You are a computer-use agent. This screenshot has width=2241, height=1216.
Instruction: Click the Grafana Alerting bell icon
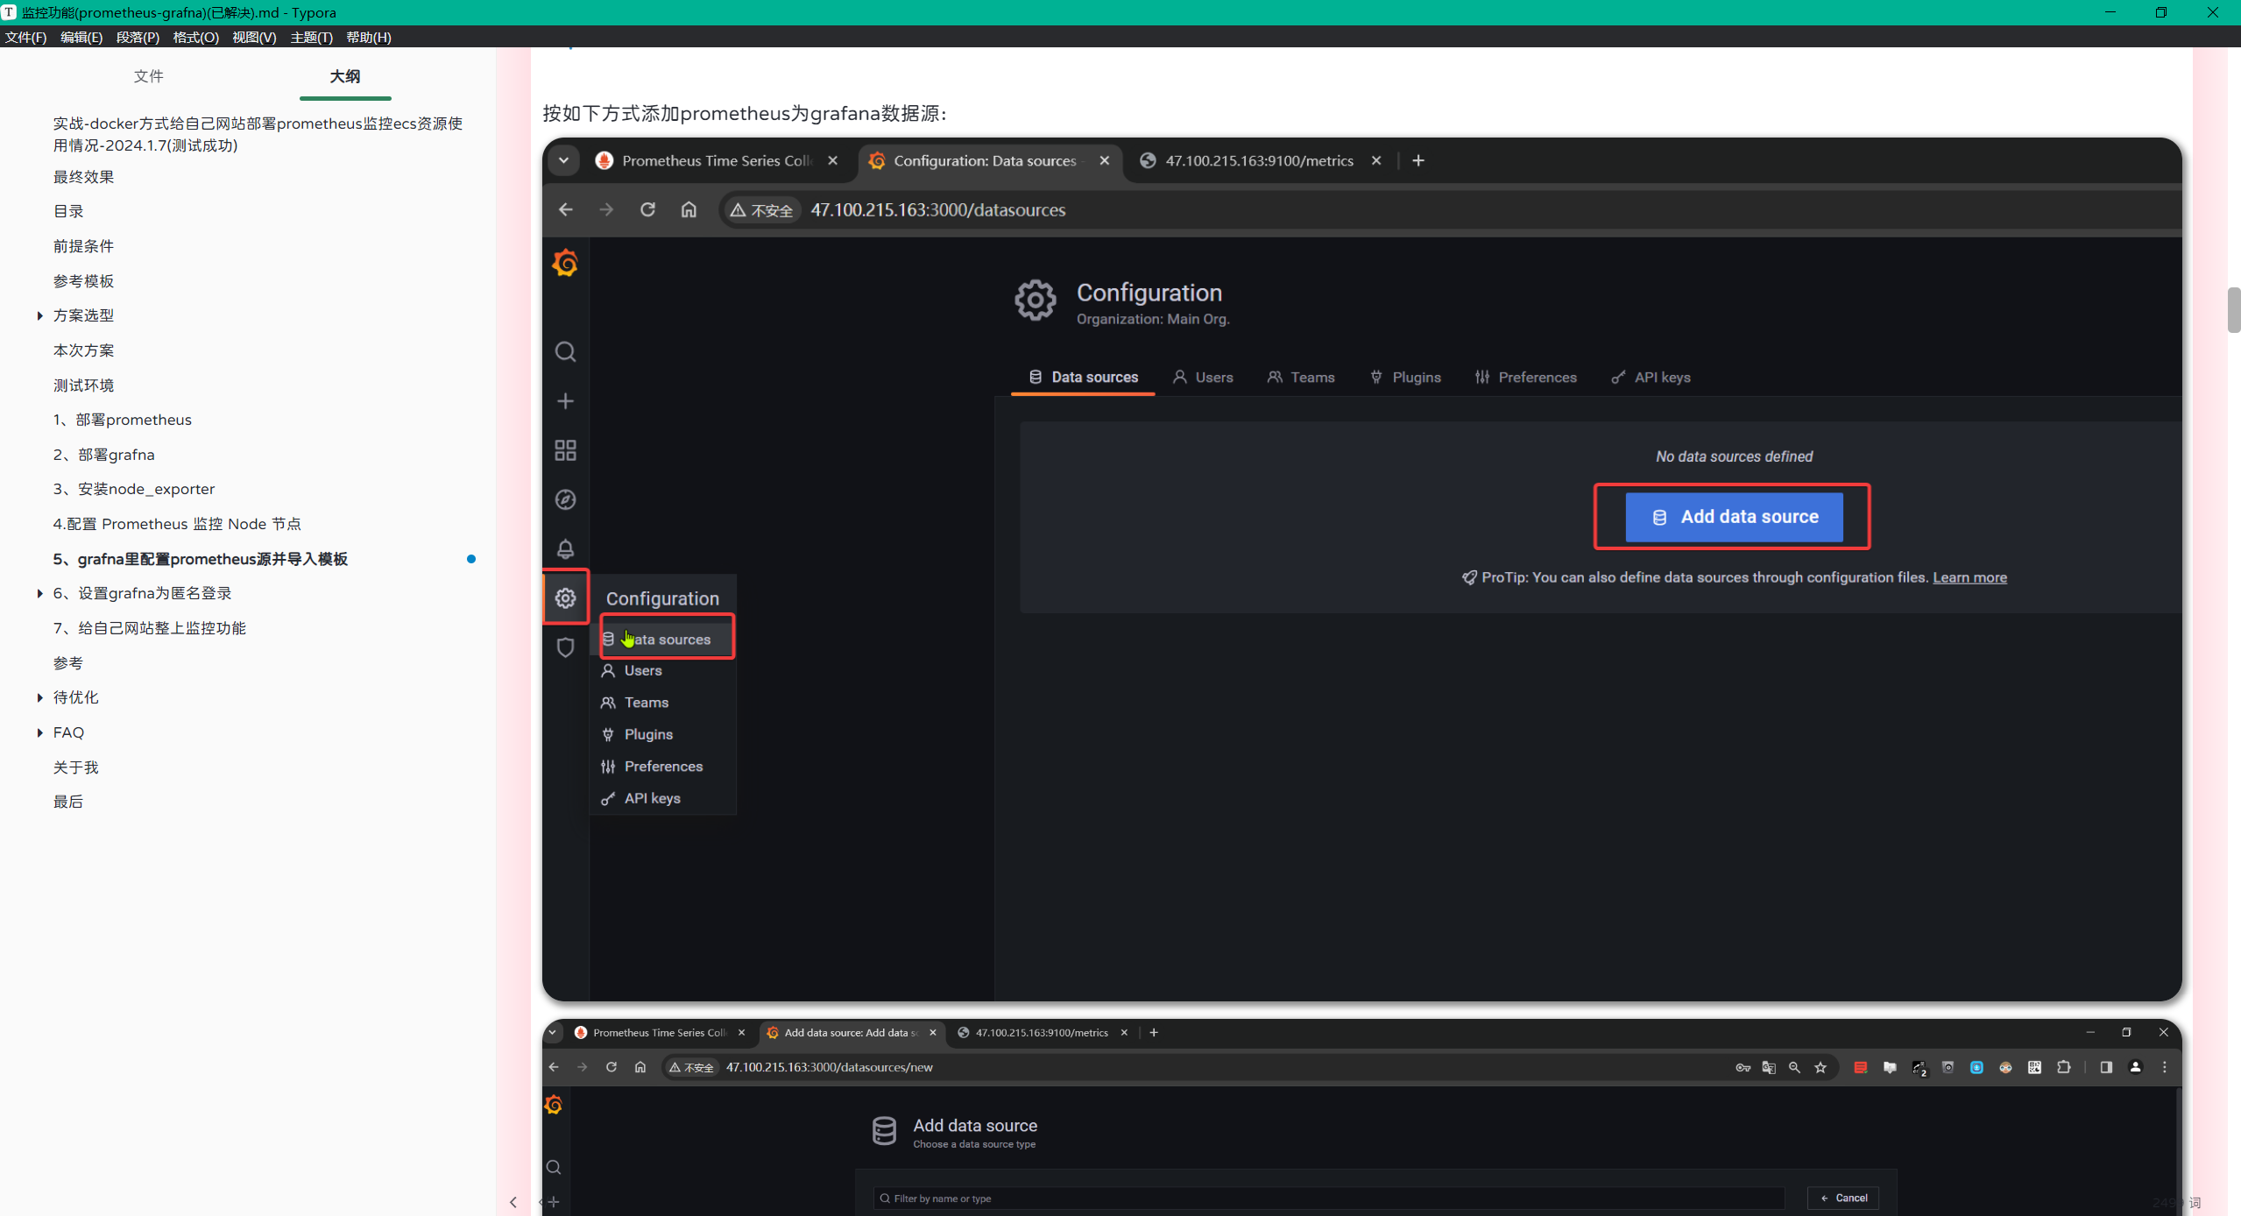565,549
